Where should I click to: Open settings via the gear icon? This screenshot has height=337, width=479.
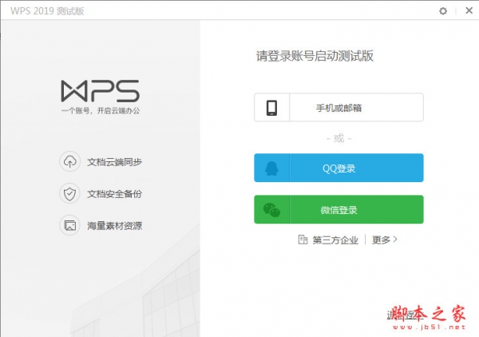coord(443,10)
